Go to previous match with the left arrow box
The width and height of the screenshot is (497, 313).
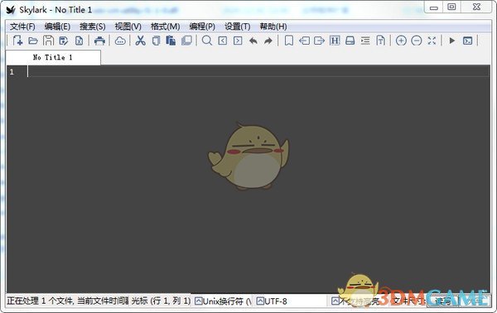tap(223, 41)
